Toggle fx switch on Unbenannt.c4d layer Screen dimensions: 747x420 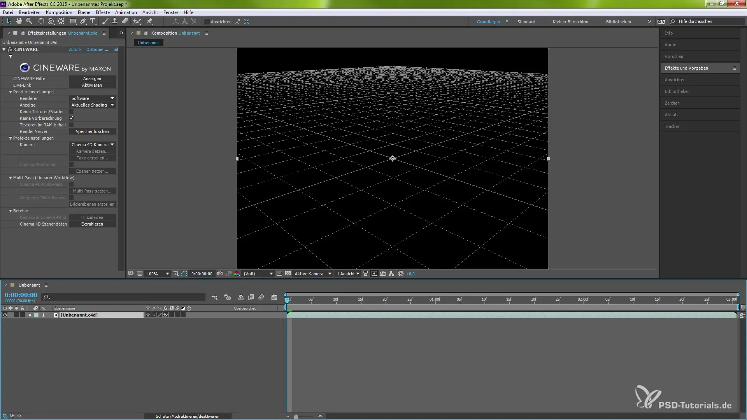(x=166, y=315)
